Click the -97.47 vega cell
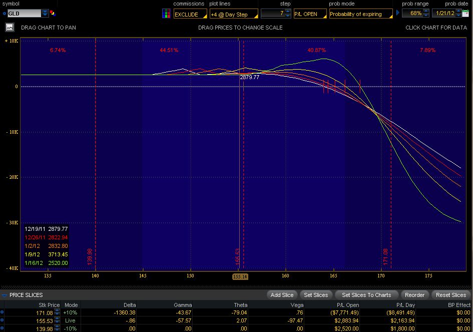 [295, 320]
